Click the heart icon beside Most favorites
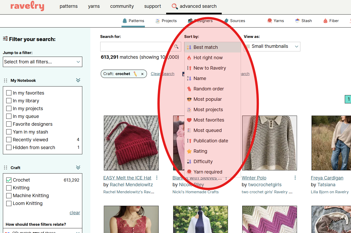The height and width of the screenshot is (233, 351). [x=189, y=120]
